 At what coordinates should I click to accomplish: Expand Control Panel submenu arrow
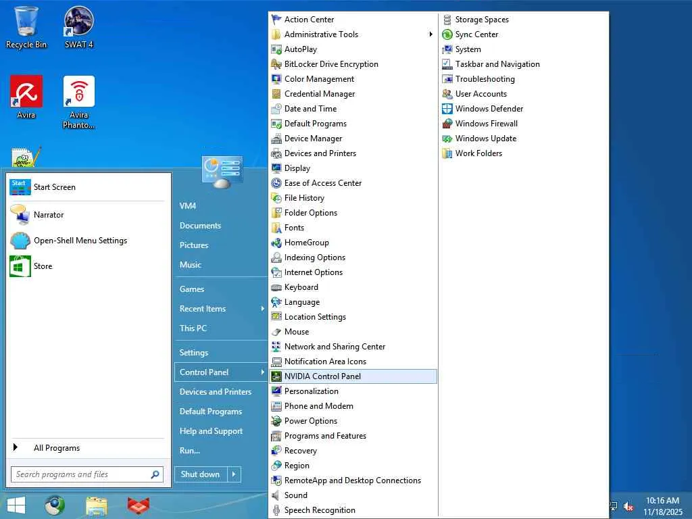click(x=262, y=372)
